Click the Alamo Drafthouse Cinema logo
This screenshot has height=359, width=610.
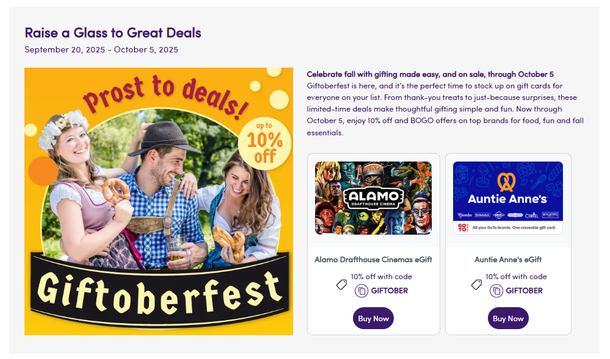coord(374,197)
